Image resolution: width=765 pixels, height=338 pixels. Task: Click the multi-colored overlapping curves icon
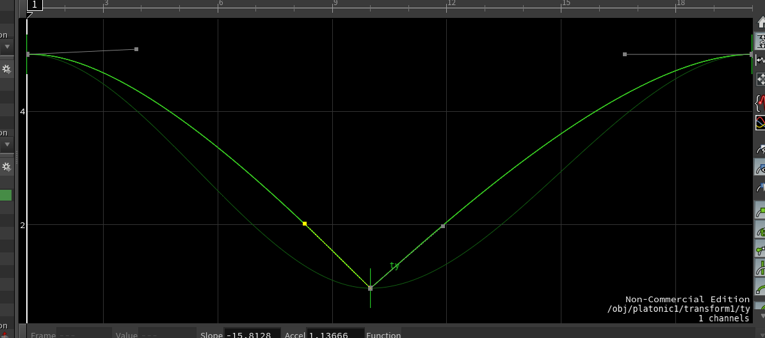[x=761, y=121]
